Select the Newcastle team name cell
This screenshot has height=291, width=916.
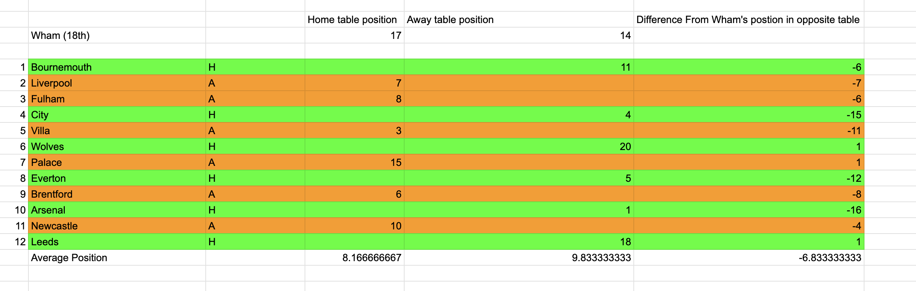tap(117, 226)
